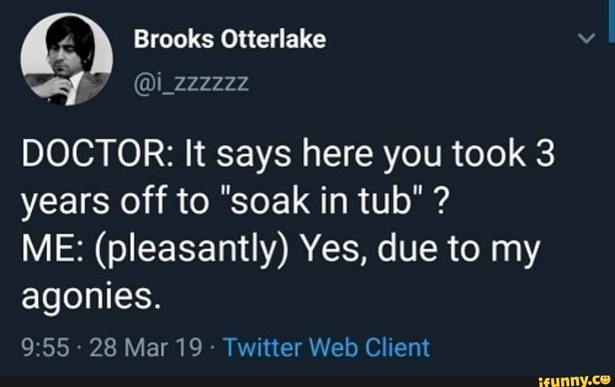Viewport: 615px width, 387px height.
Task: Click Brooks Otterlake's profile avatar
Action: (67, 59)
